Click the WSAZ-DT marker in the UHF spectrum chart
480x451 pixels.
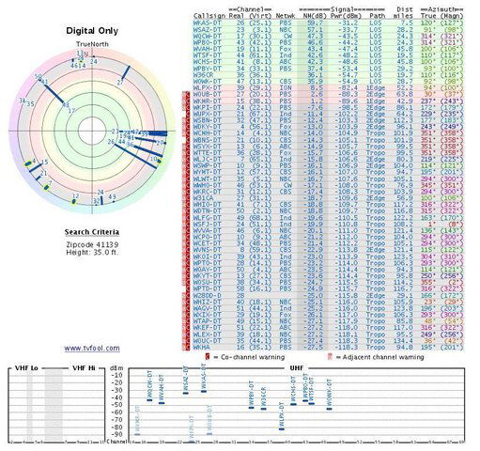pos(186,393)
